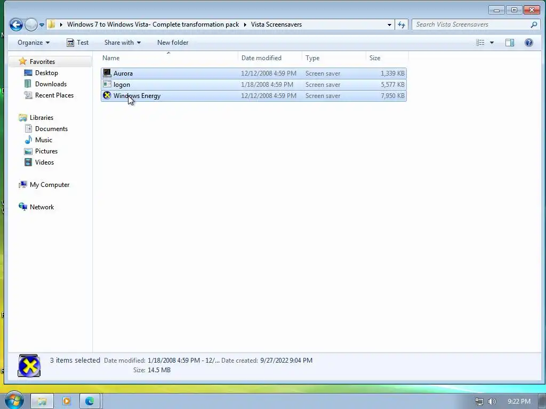The width and height of the screenshot is (546, 409).
Task: Click the Windows Energy yellow X icon
Action: click(x=107, y=95)
